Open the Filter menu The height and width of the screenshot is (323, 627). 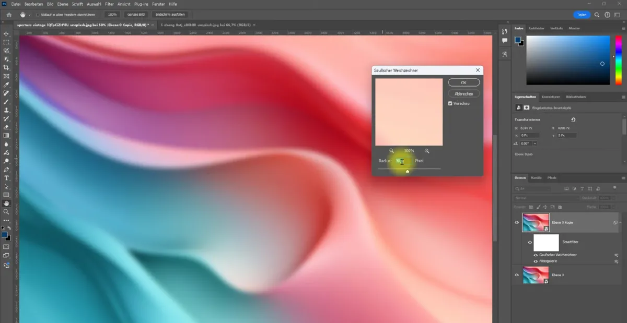[109, 4]
